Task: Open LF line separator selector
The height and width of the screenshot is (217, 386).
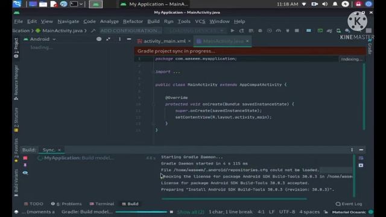Action: 272,212
